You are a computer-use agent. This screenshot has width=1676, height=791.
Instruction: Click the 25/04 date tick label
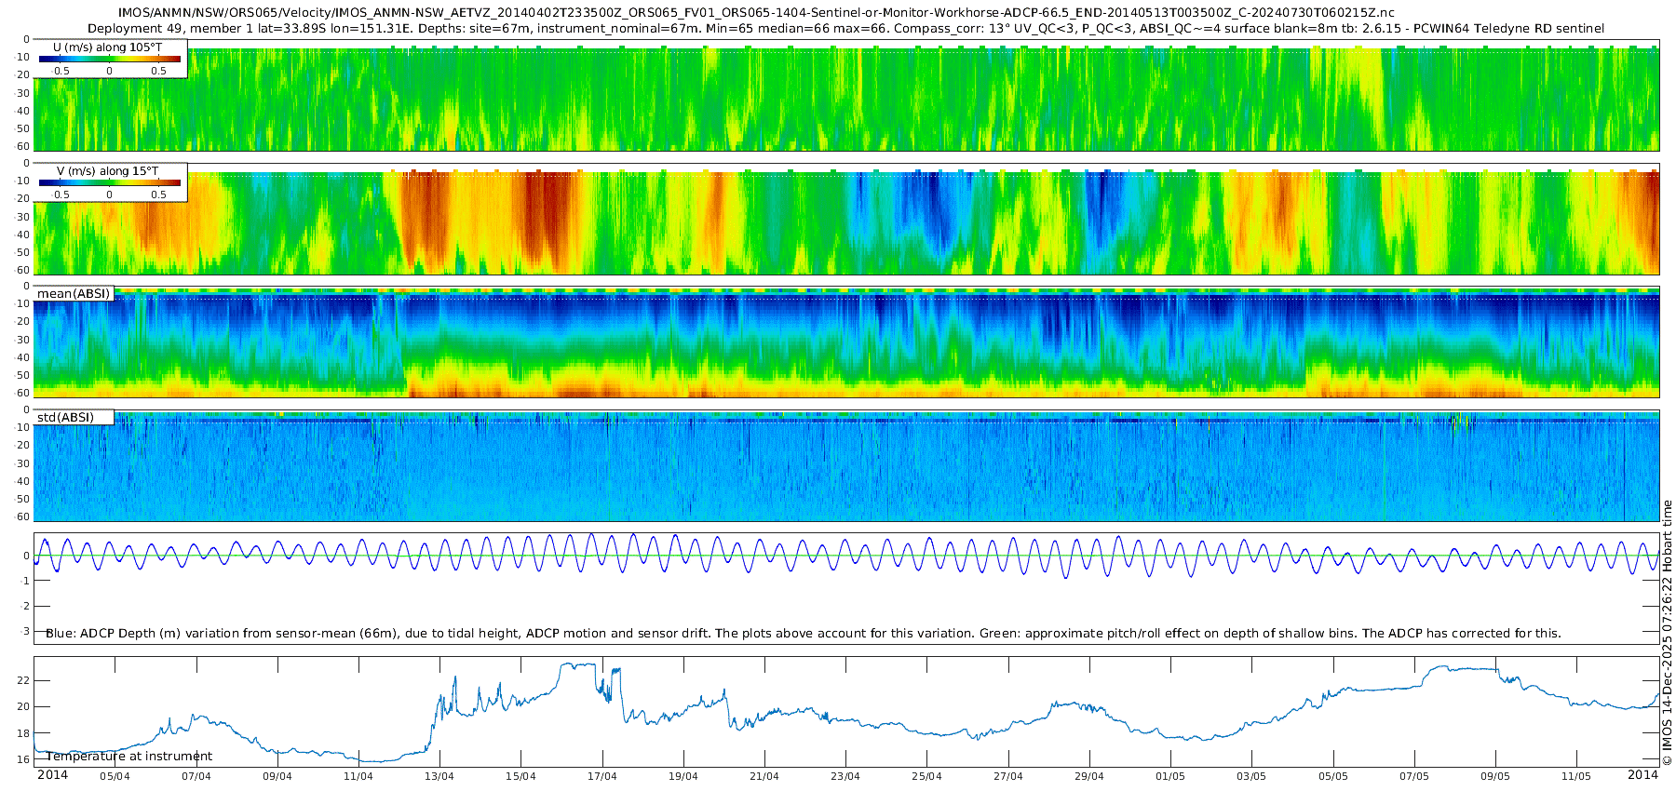tap(926, 776)
